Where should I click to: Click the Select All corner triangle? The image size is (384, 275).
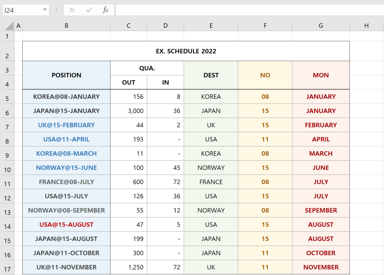point(9,26)
